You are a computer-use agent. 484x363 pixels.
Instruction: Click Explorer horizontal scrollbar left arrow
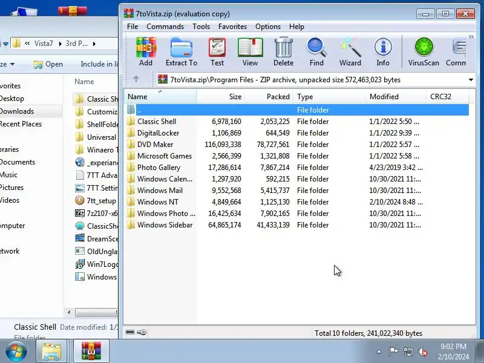(69, 312)
